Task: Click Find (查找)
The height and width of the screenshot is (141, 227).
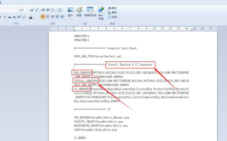Action: [x=112, y=8]
